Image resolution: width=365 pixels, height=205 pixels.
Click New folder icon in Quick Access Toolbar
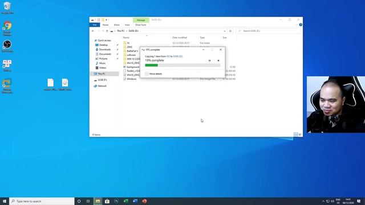(x=103, y=20)
